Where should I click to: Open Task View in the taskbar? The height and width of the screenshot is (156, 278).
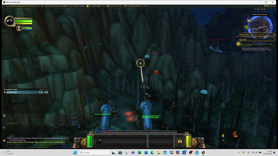click(x=114, y=153)
